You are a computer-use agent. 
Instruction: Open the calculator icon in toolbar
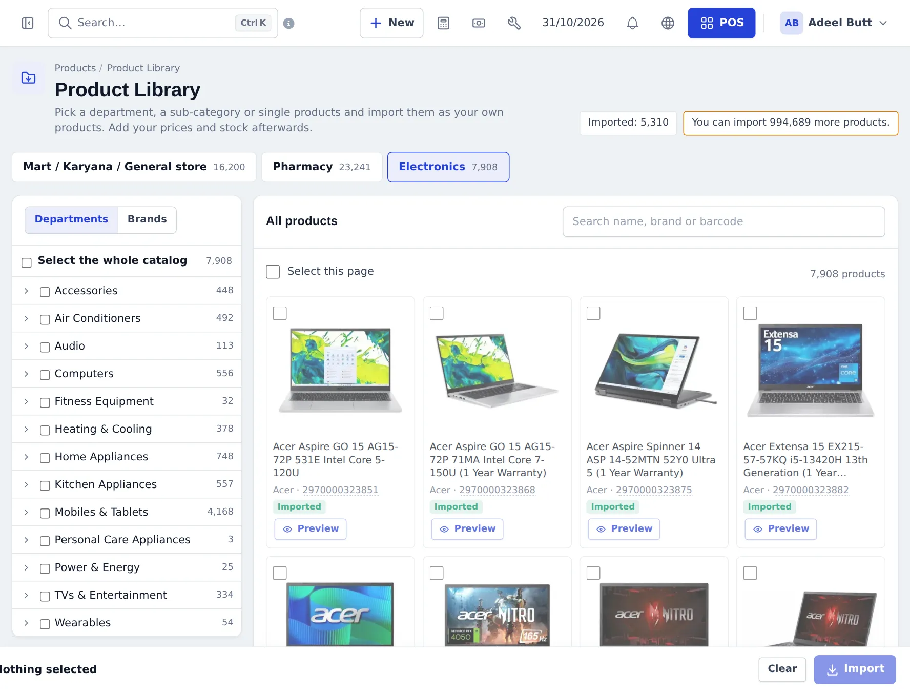[x=444, y=23]
